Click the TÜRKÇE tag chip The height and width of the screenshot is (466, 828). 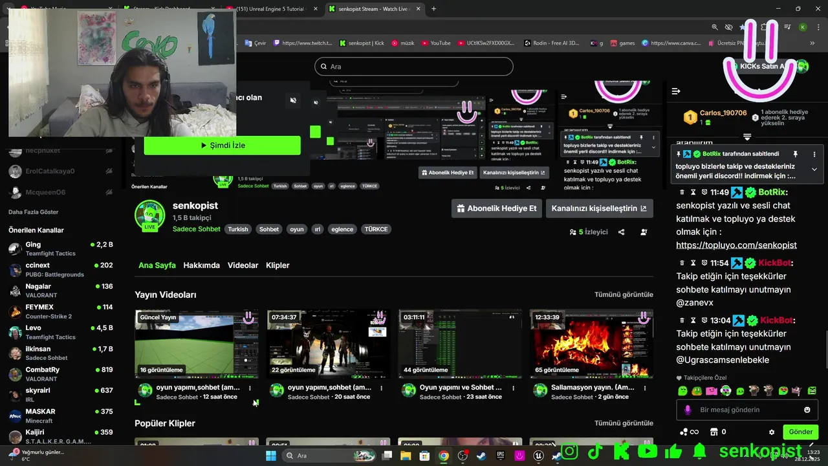click(x=376, y=229)
